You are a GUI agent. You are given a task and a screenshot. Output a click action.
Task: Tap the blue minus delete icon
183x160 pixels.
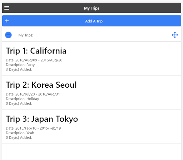click(8, 35)
